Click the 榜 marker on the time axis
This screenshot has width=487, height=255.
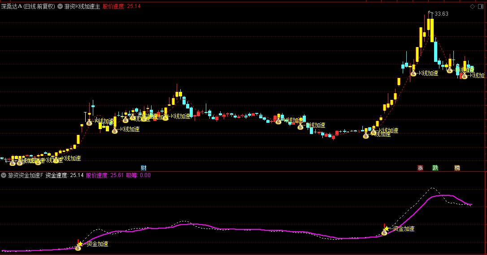pos(457,168)
